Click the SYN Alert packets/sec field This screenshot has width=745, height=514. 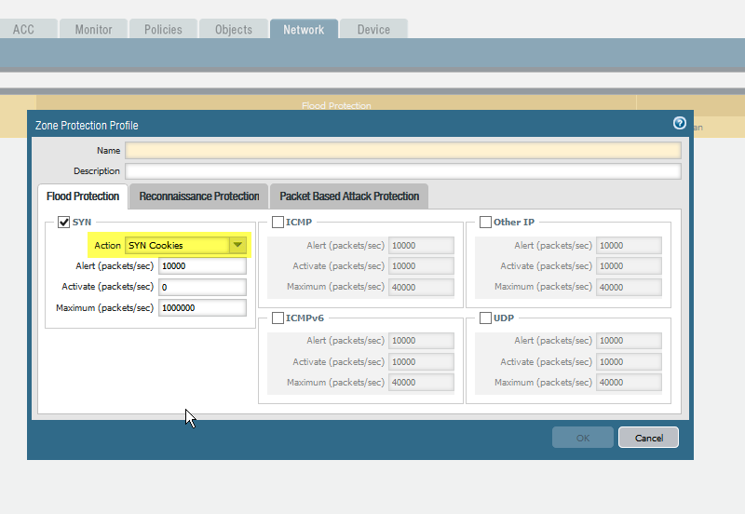pyautogui.click(x=202, y=265)
